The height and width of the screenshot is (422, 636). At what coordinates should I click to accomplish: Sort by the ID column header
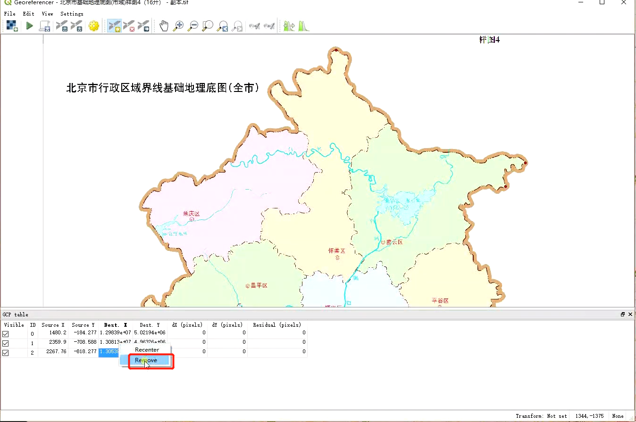tap(33, 325)
